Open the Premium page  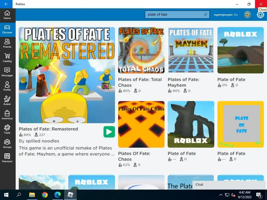coord(7,158)
